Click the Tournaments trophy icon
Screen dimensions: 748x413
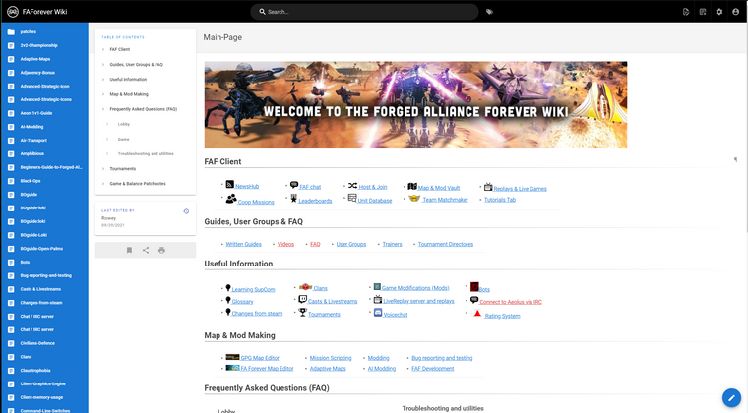tap(302, 312)
